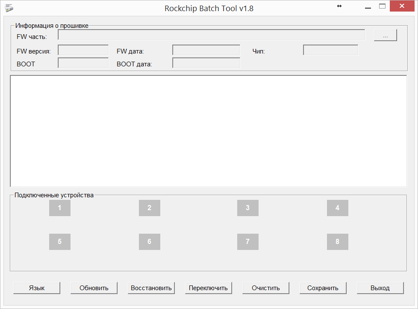The width and height of the screenshot is (418, 309).
Task: Click inside the large white log area
Action: point(208,131)
